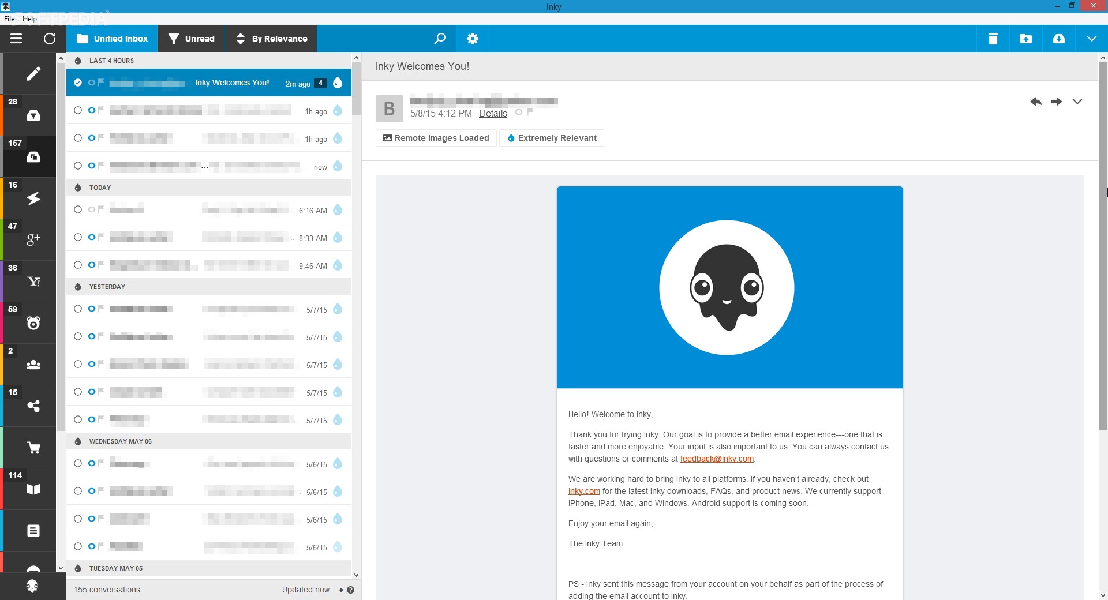Deselect the Inky Welcomes You! message checkbox

click(x=78, y=82)
